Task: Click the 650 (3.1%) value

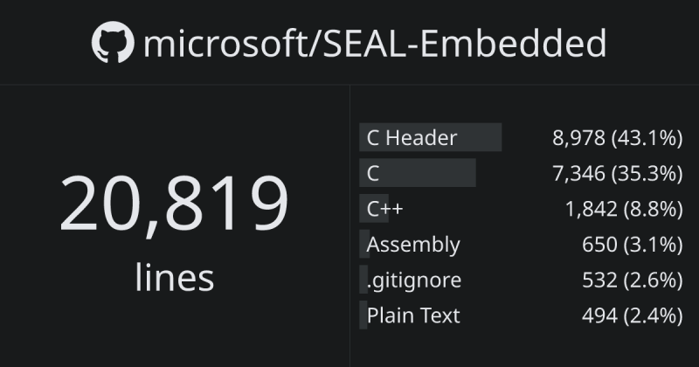Action: tap(632, 246)
